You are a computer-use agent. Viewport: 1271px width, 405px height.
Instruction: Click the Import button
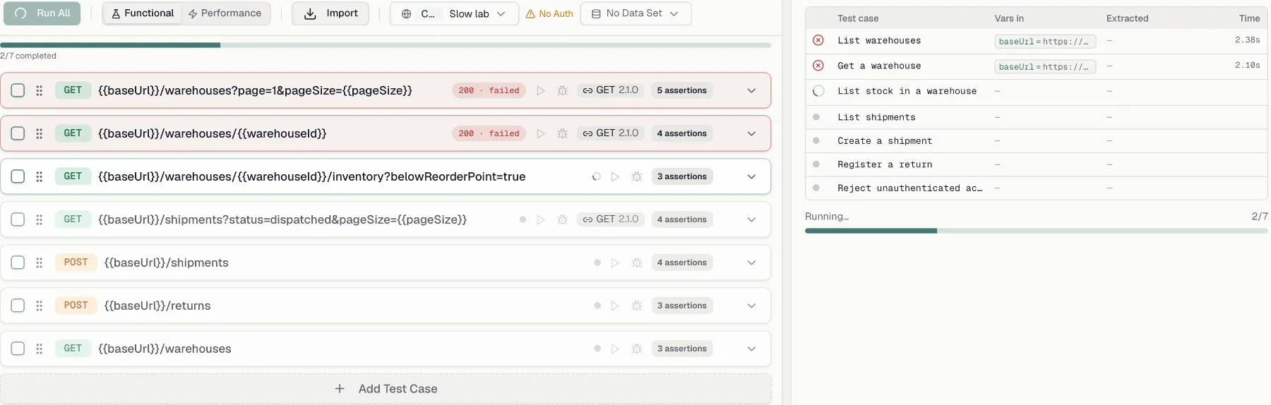coord(330,13)
